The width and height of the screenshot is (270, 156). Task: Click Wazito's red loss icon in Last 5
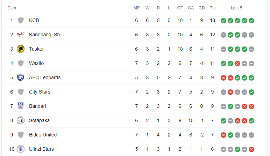[x=237, y=64]
